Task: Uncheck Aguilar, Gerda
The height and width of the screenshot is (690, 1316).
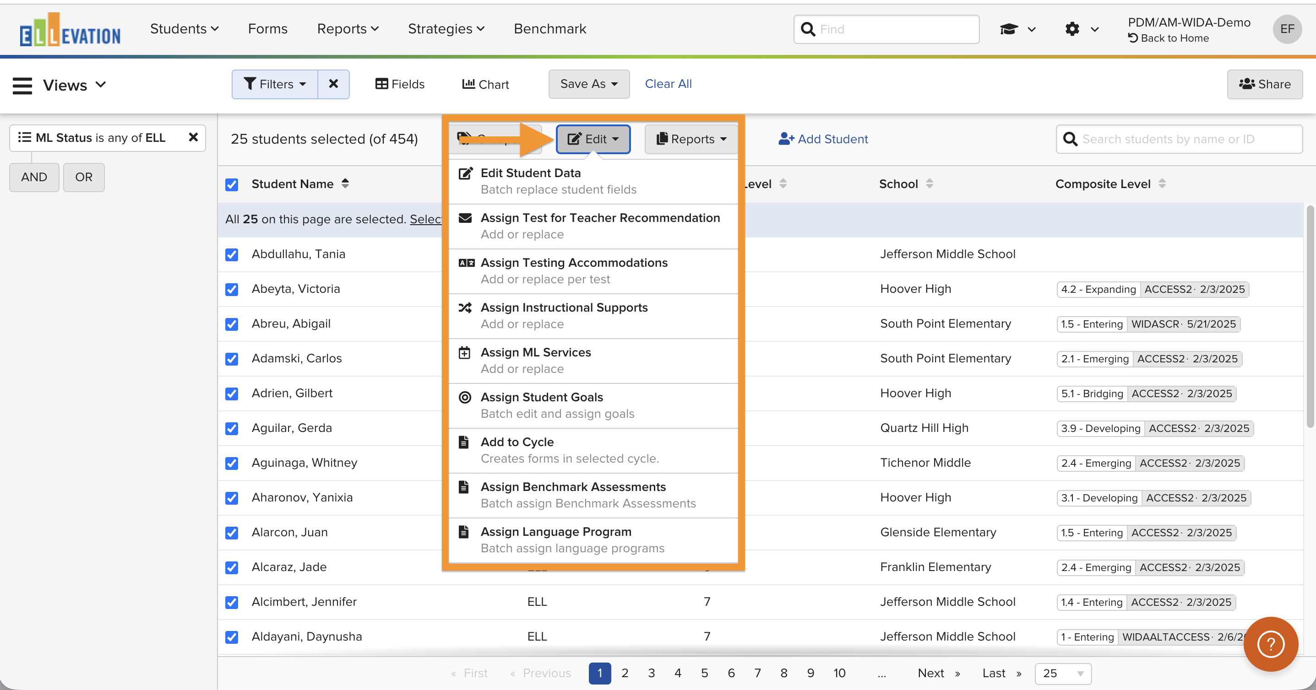Action: click(232, 428)
